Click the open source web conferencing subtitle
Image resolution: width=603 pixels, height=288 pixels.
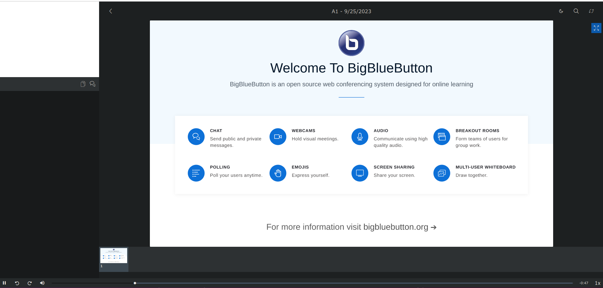click(351, 84)
